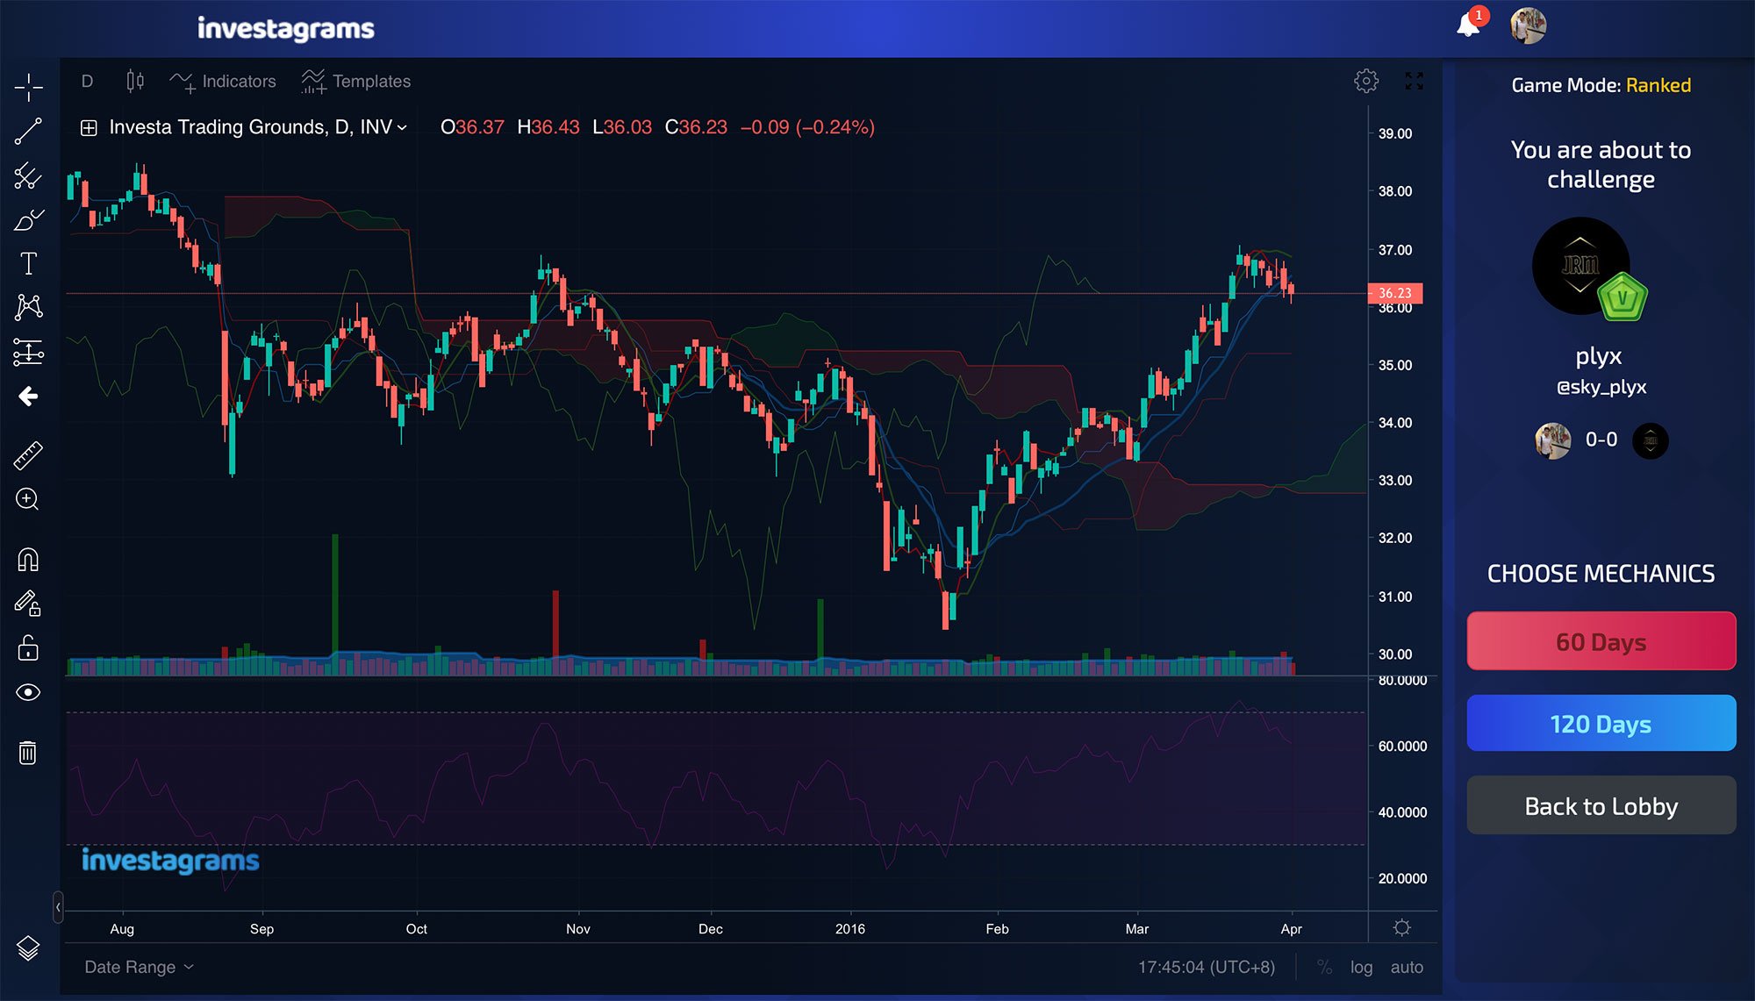Screen dimensions: 1755x1001
Task: Open the Date Range dropdown
Action: point(139,967)
